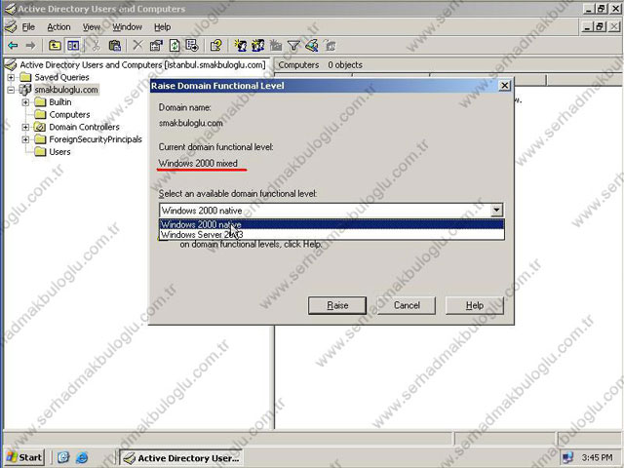Viewport: 624px width, 468px height.
Task: Click the Cut scissors toolbar icon
Action: click(x=96, y=46)
